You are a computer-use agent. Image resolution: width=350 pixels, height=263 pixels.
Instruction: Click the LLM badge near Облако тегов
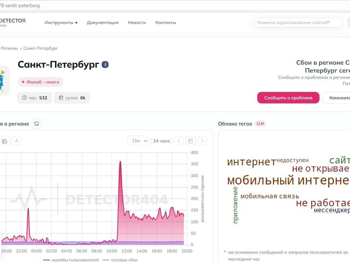click(260, 123)
